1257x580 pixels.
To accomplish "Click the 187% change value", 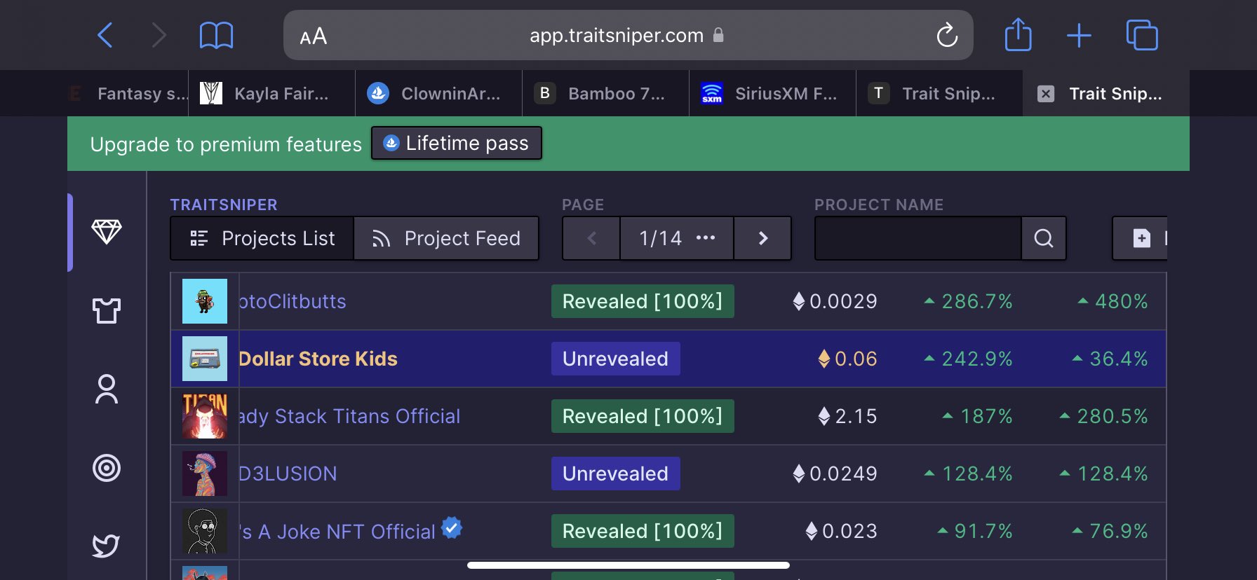I will (x=986, y=416).
